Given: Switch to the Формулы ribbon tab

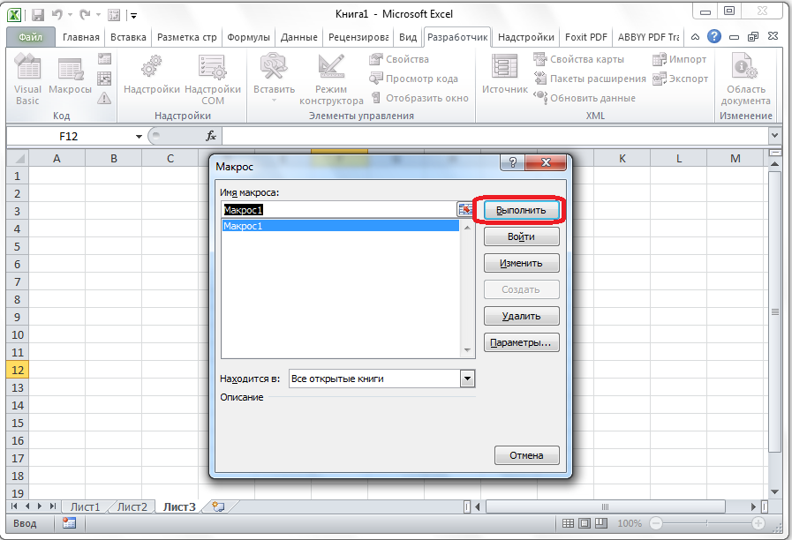Looking at the screenshot, I should [x=248, y=37].
